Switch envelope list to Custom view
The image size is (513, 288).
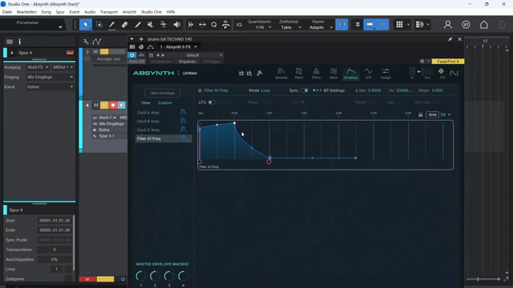164,103
